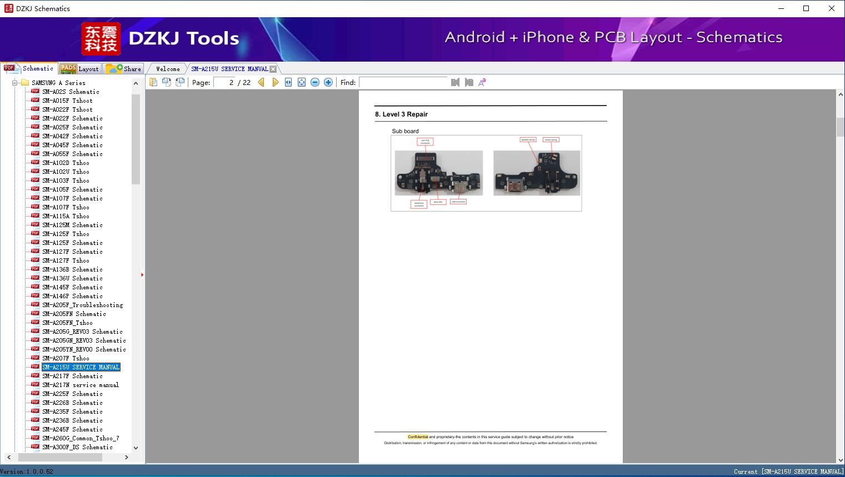The image size is (845, 477).
Task: Click the tree horizontal scroll-right arrow
Action: tap(127, 457)
